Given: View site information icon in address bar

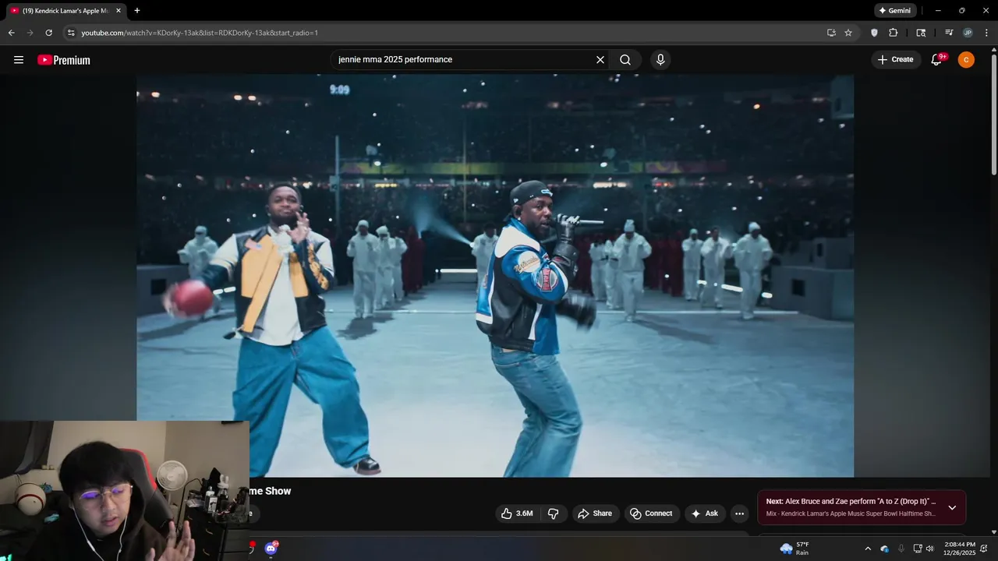Looking at the screenshot, I should coord(71,33).
